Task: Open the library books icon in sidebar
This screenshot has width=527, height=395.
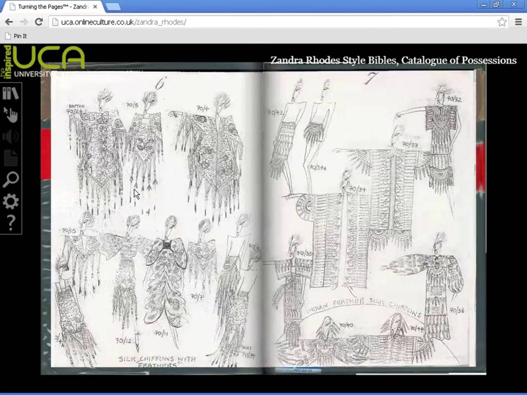Action: click(x=11, y=93)
